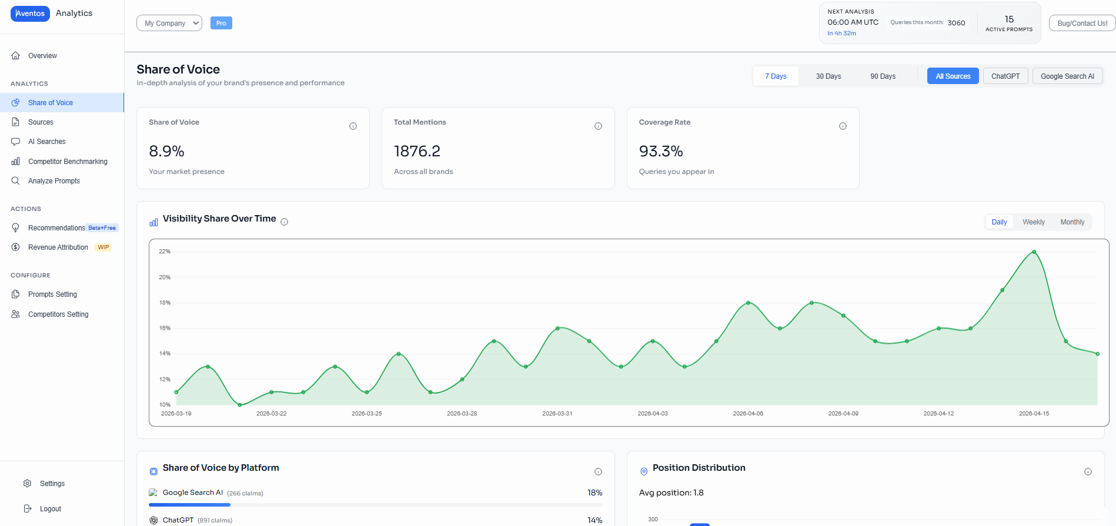Screen dimensions: 1116x526
Task: Click info icon on Coverage Rate card
Action: tap(843, 126)
